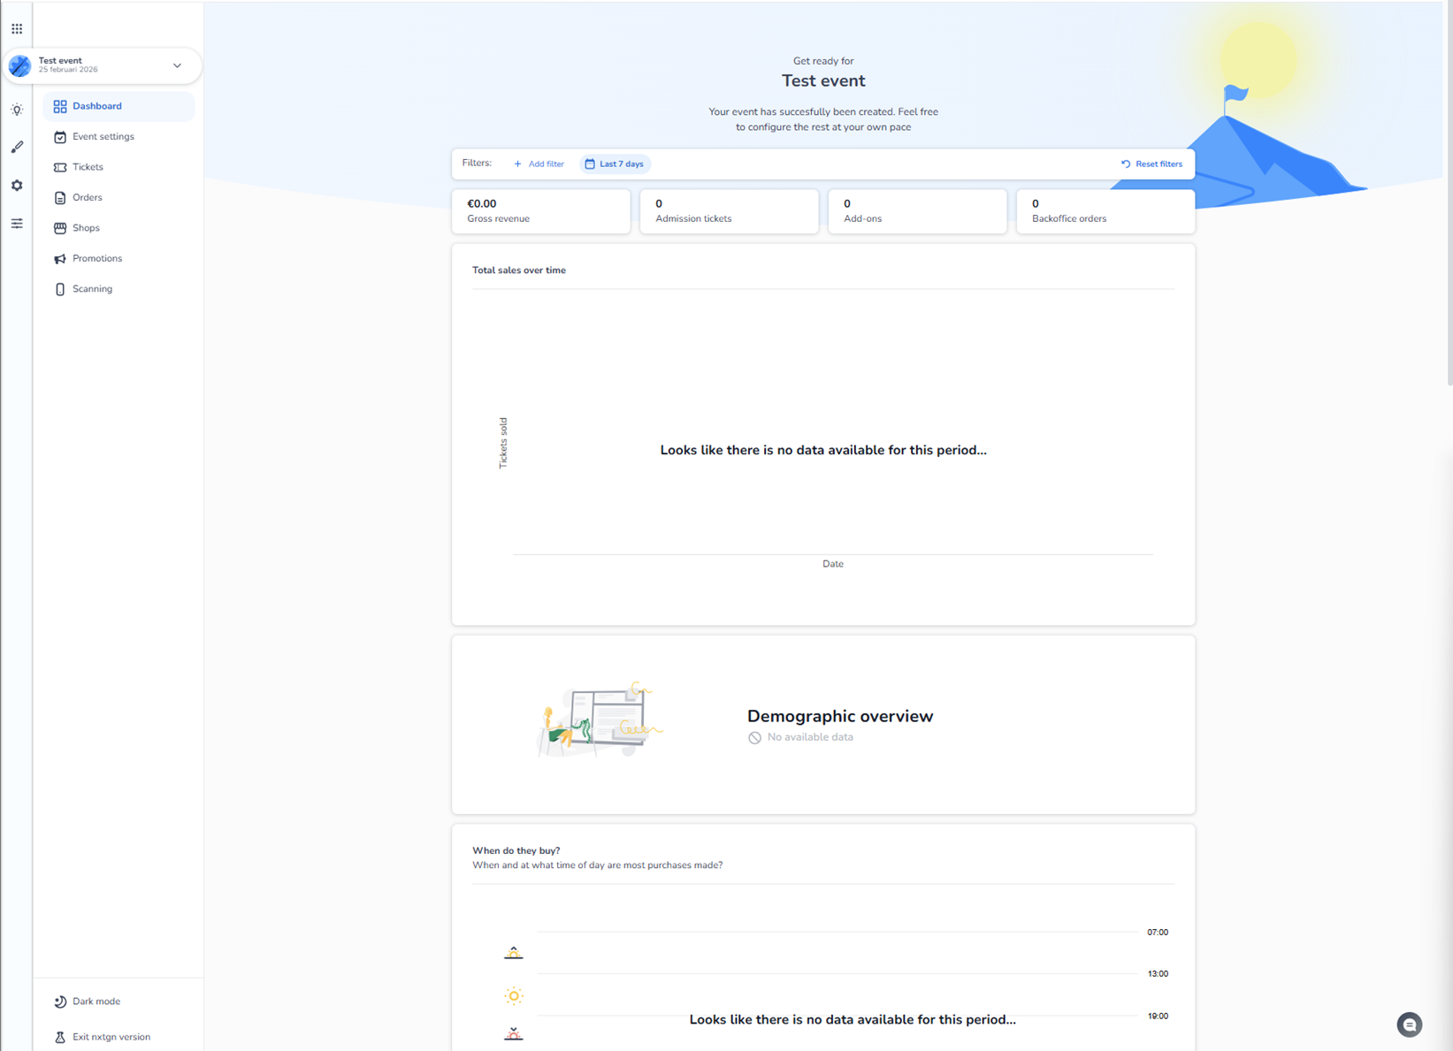
Task: Open the settings gear icon
Action: [17, 186]
